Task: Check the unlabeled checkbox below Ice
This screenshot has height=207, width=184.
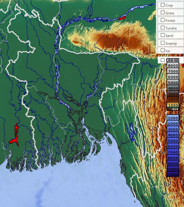Action: (163, 60)
